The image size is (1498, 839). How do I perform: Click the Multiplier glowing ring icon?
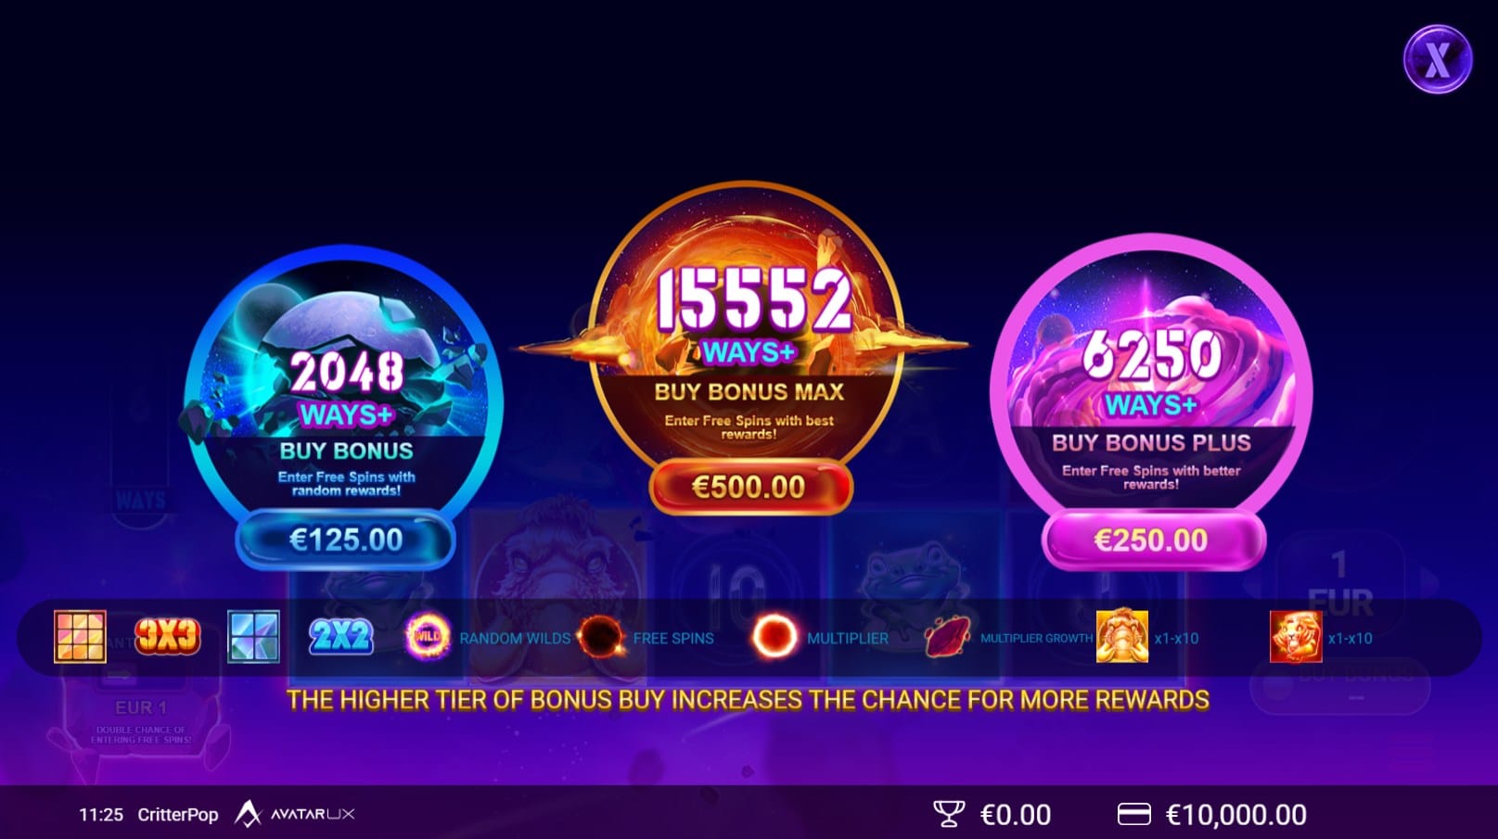(x=774, y=637)
